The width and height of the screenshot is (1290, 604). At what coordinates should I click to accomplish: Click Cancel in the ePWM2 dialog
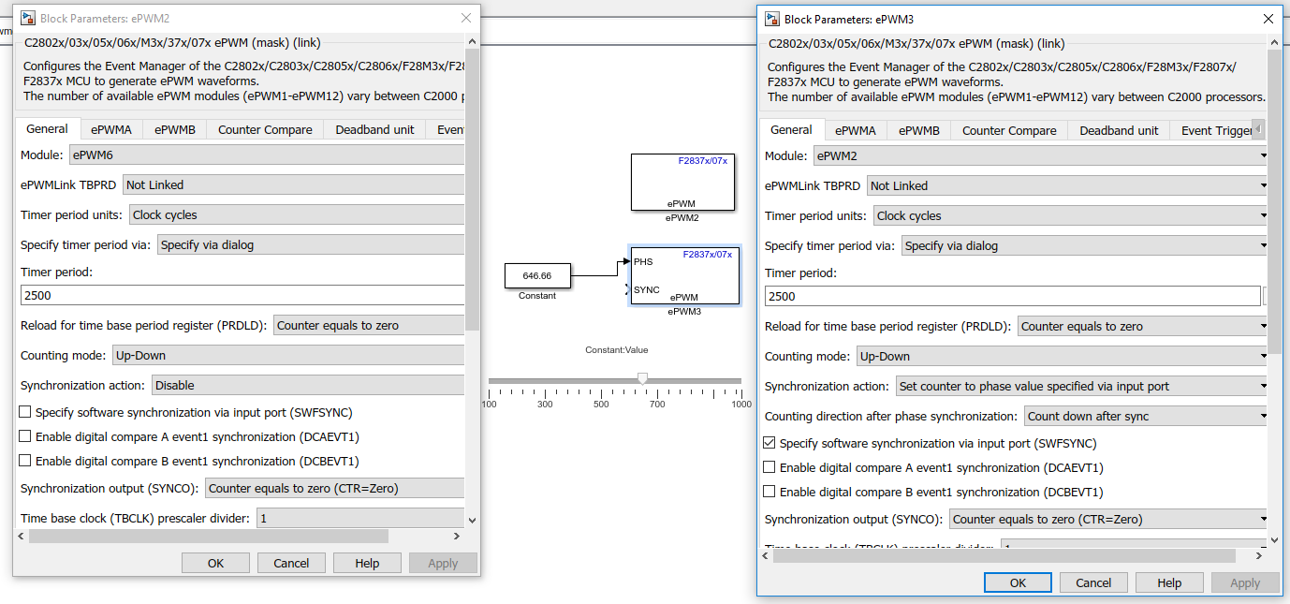291,563
